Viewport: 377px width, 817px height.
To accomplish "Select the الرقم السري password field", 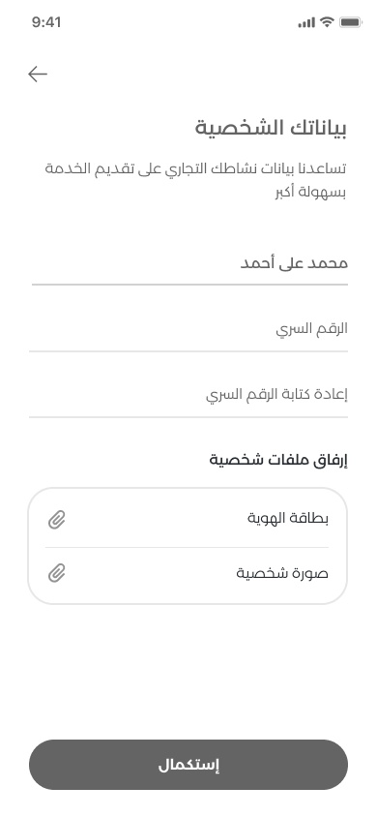I will (x=188, y=329).
